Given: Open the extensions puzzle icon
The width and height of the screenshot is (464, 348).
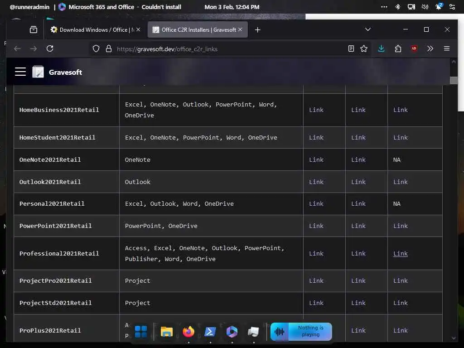Looking at the screenshot, I should click(x=398, y=48).
